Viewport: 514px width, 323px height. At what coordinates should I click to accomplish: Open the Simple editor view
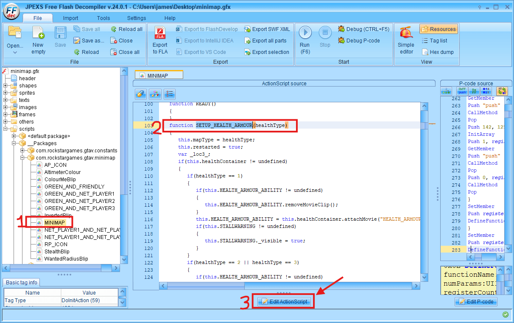(x=406, y=40)
